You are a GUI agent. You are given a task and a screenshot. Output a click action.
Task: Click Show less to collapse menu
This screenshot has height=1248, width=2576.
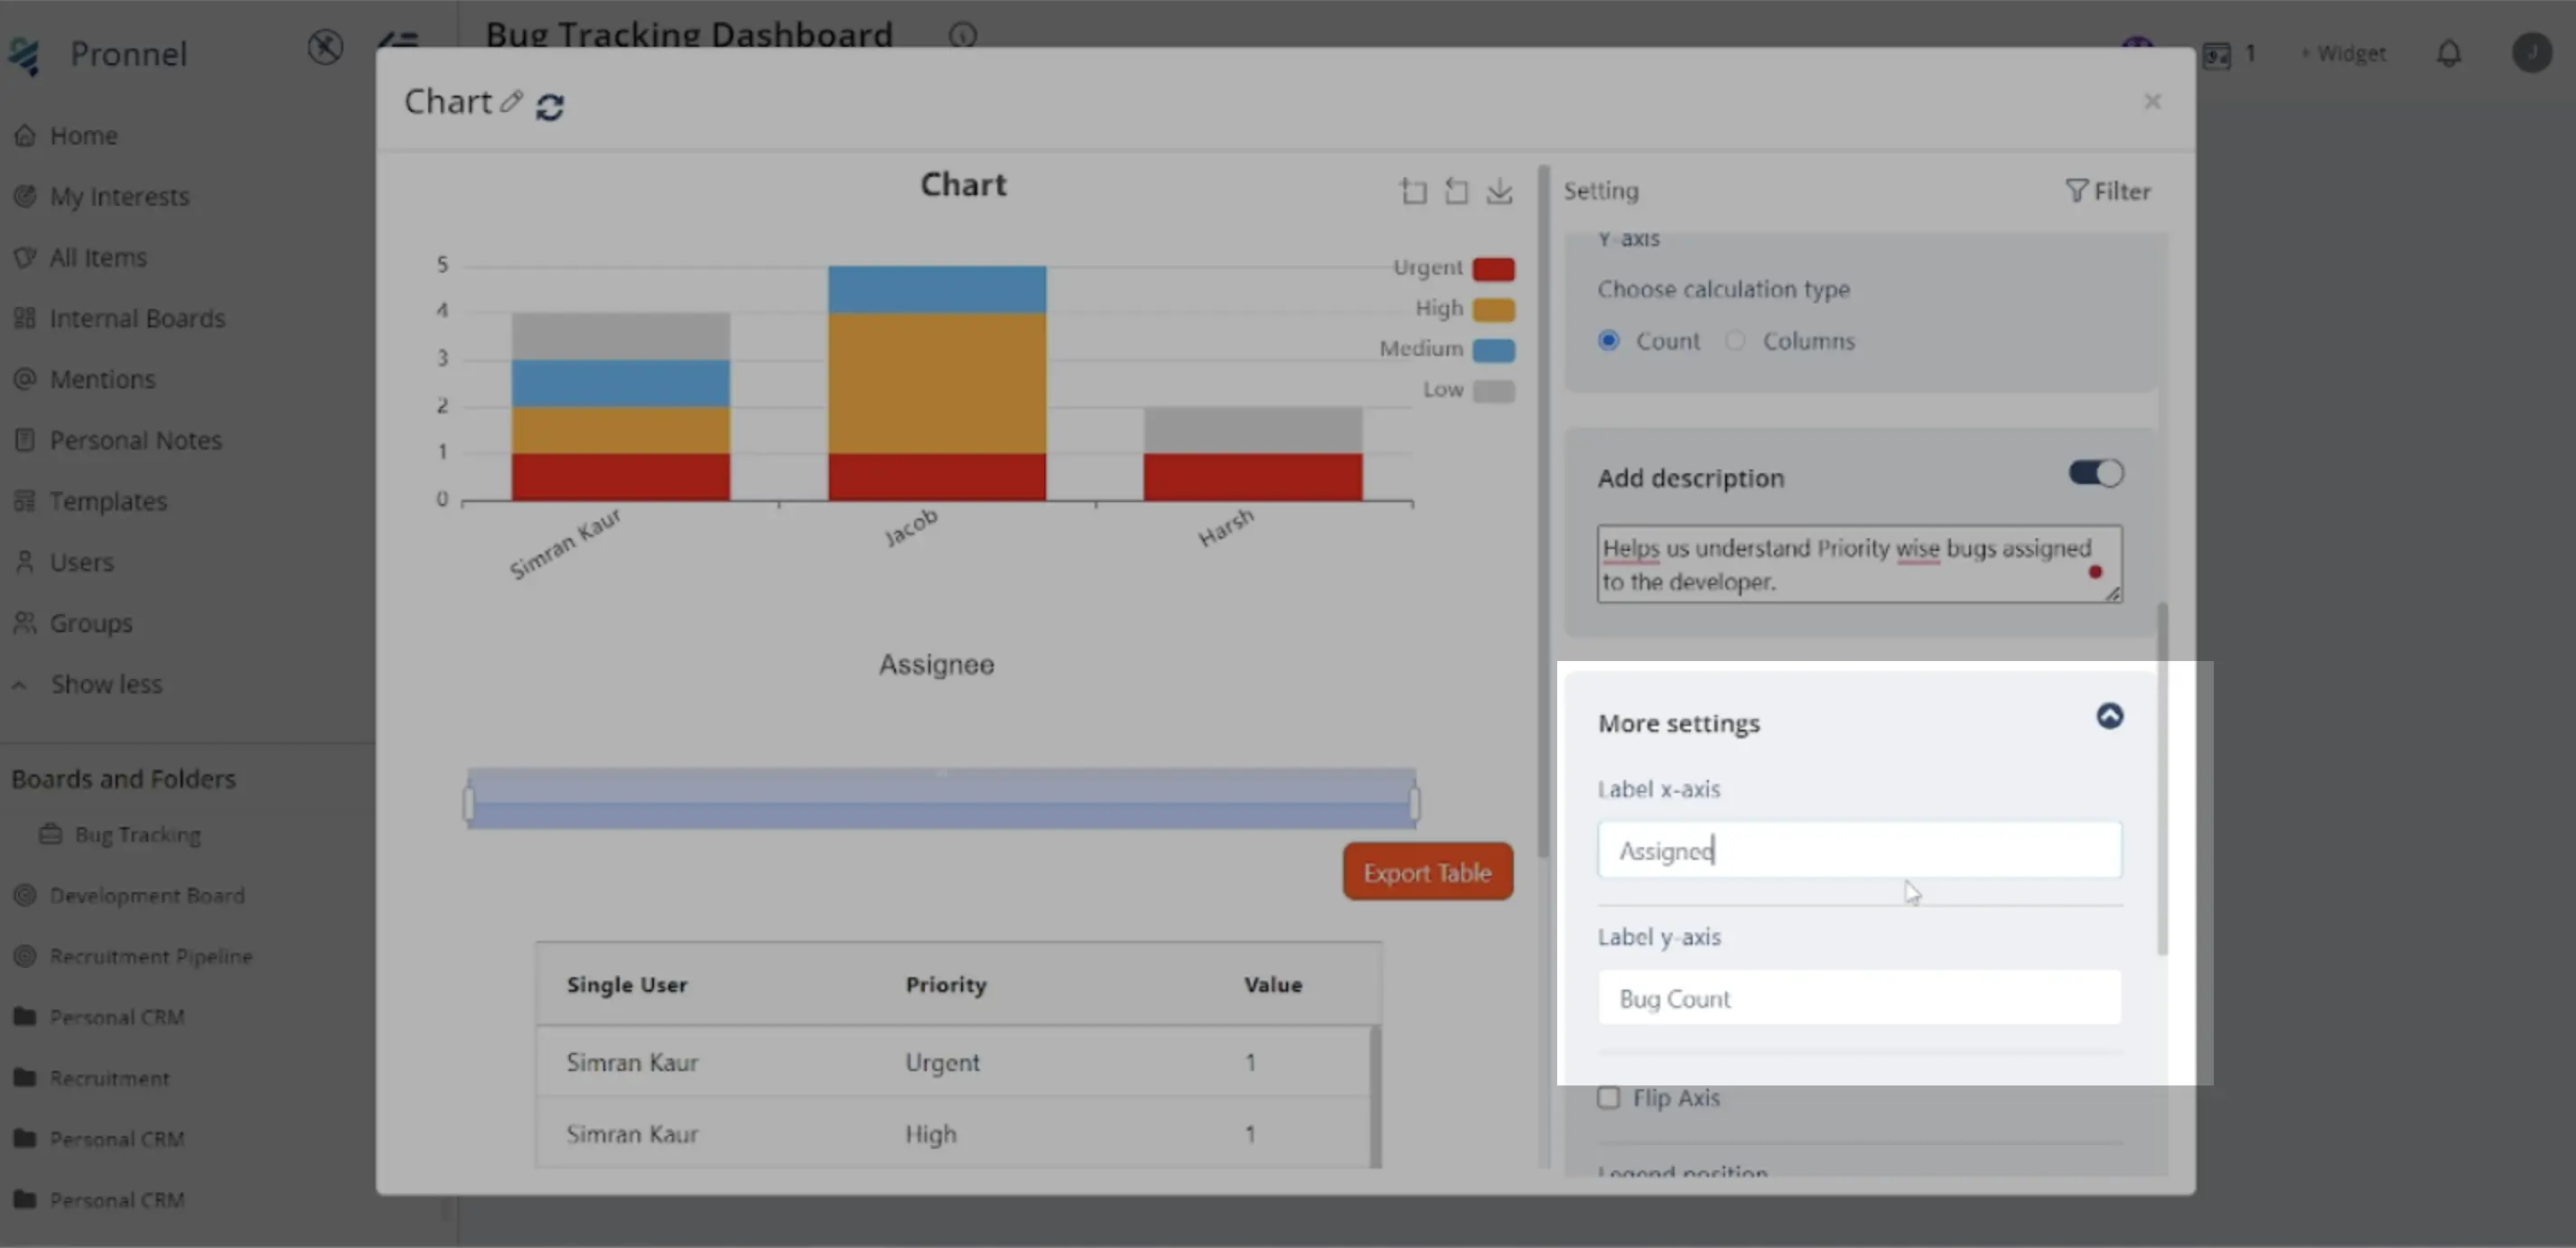(106, 684)
